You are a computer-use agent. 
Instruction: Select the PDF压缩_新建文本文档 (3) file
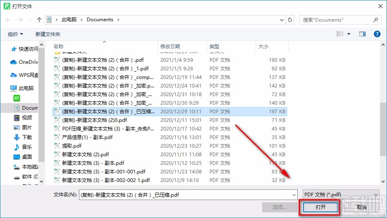[x=170, y=128]
